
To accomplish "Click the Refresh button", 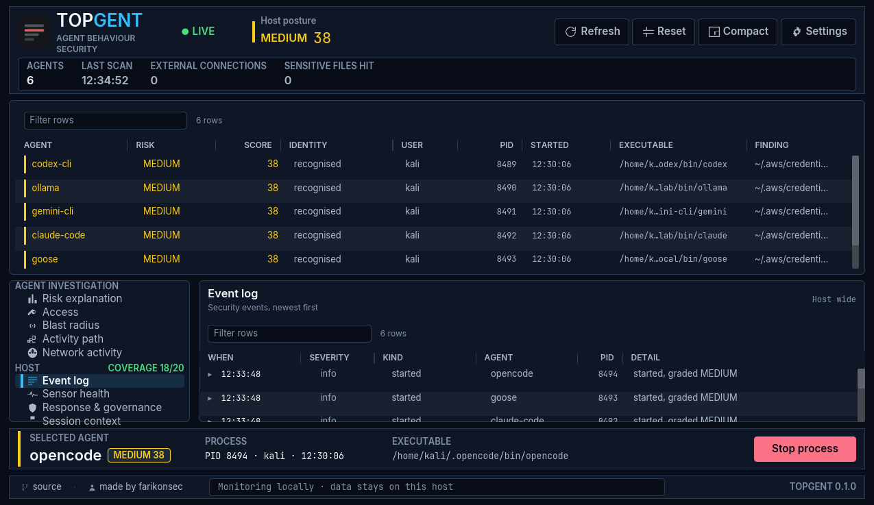I will tap(592, 32).
